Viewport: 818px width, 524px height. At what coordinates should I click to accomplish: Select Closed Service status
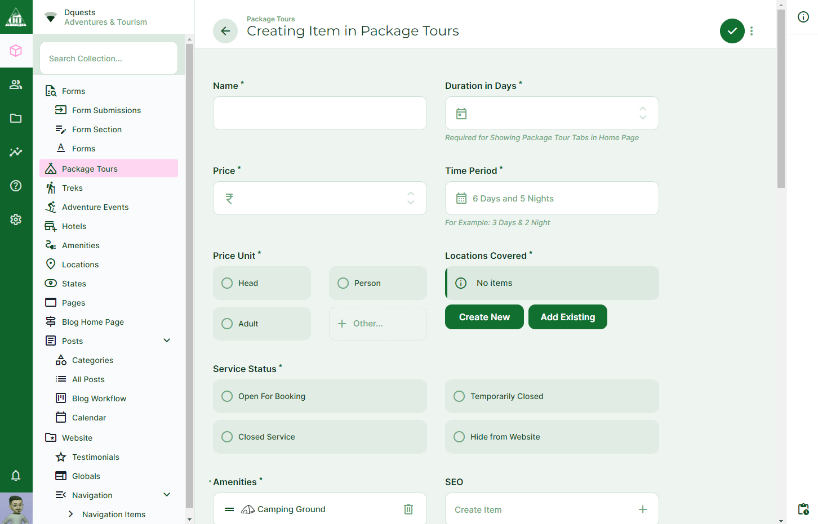[320, 437]
